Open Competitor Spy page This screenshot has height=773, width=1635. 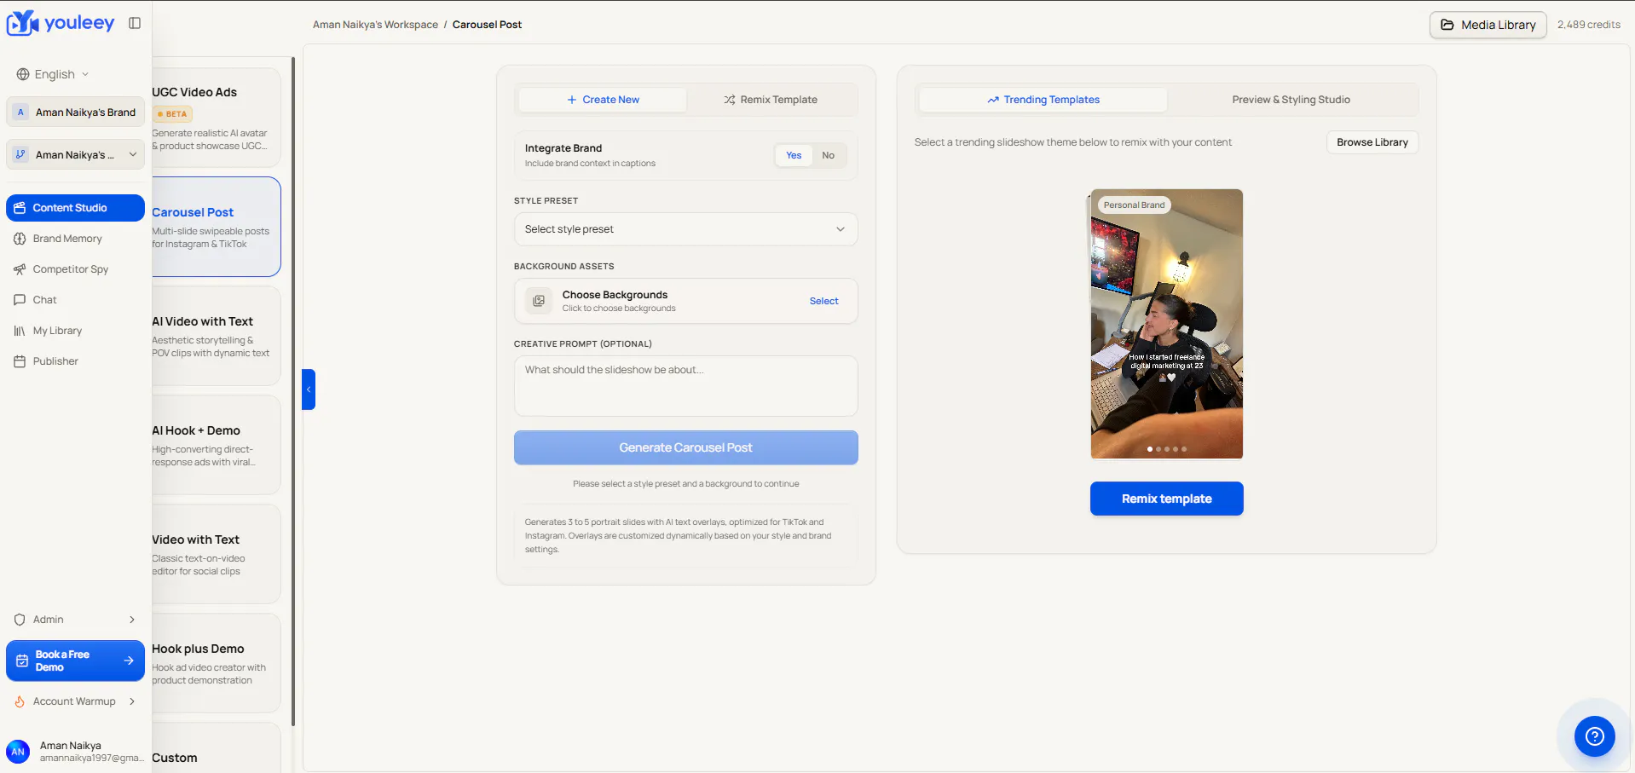tap(76, 269)
